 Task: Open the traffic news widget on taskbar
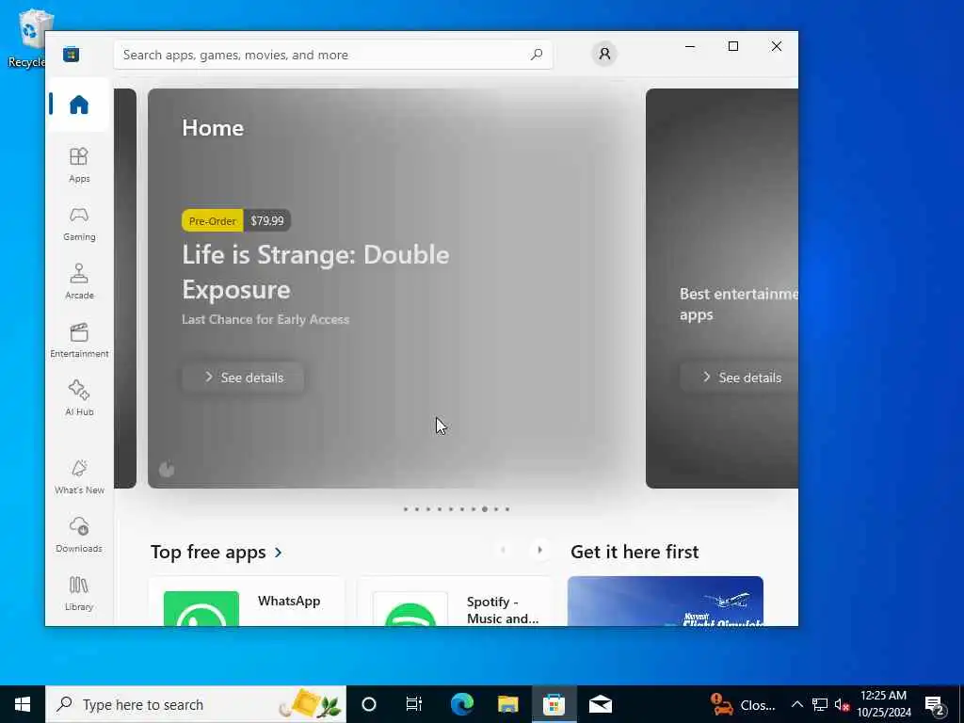point(744,704)
